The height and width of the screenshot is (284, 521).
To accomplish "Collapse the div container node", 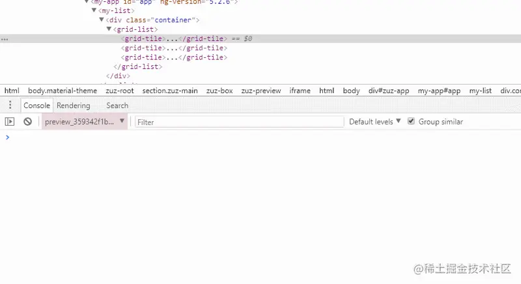I will click(102, 20).
